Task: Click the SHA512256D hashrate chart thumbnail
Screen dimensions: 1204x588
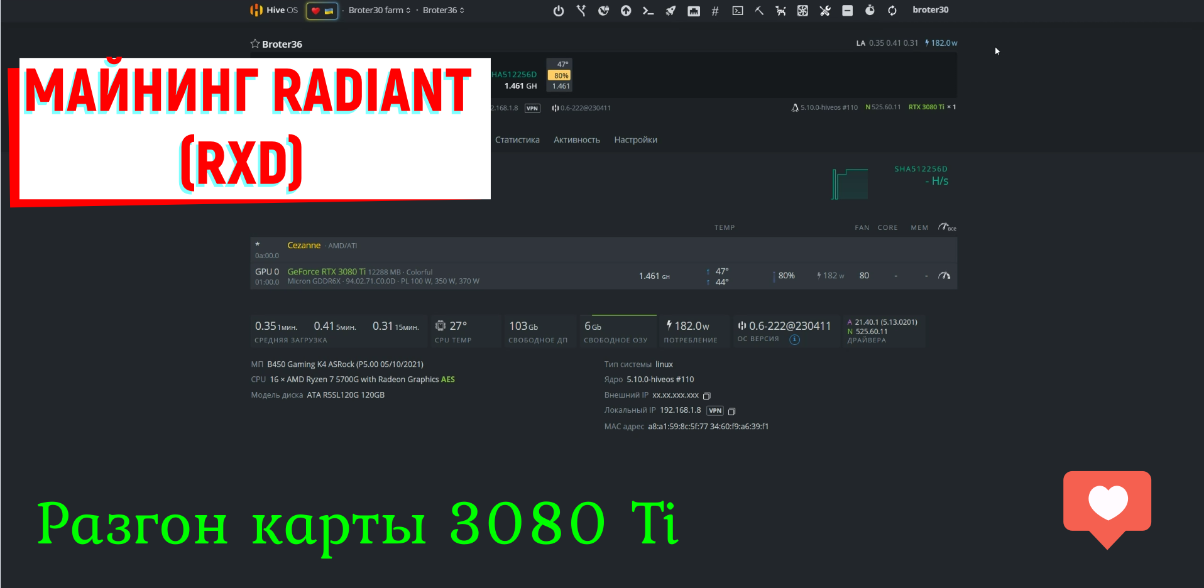Action: click(x=850, y=184)
